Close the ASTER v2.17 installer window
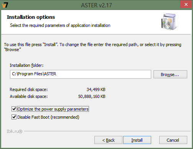193x149 pixels. pyautogui.click(x=186, y=5)
